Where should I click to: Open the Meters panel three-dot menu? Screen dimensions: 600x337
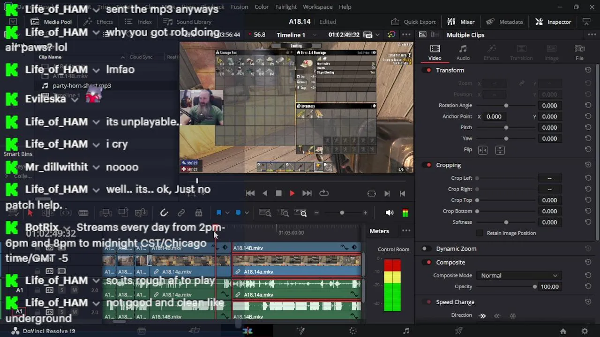(406, 231)
